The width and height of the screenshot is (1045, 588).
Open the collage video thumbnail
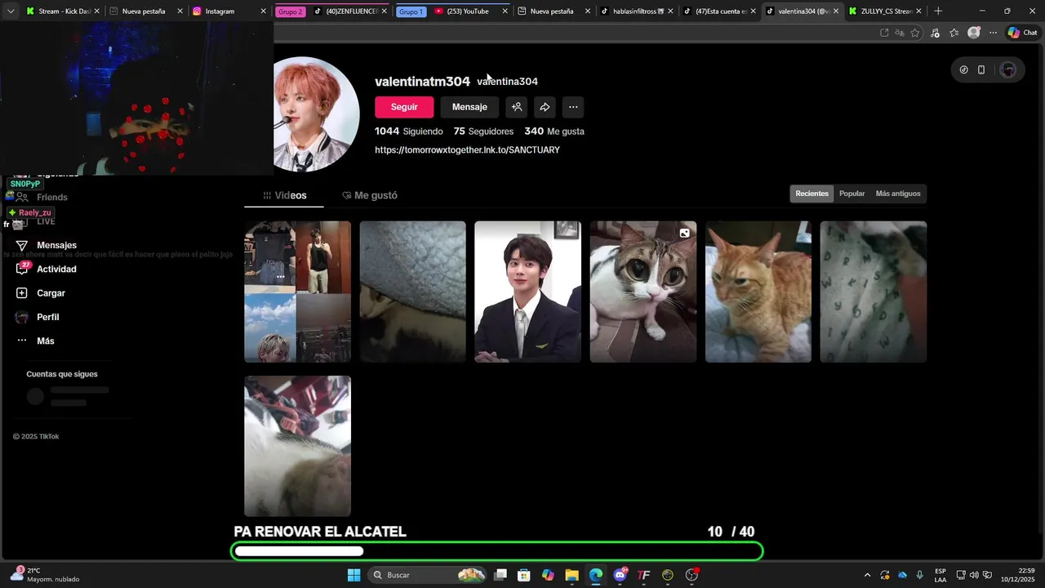click(x=297, y=292)
